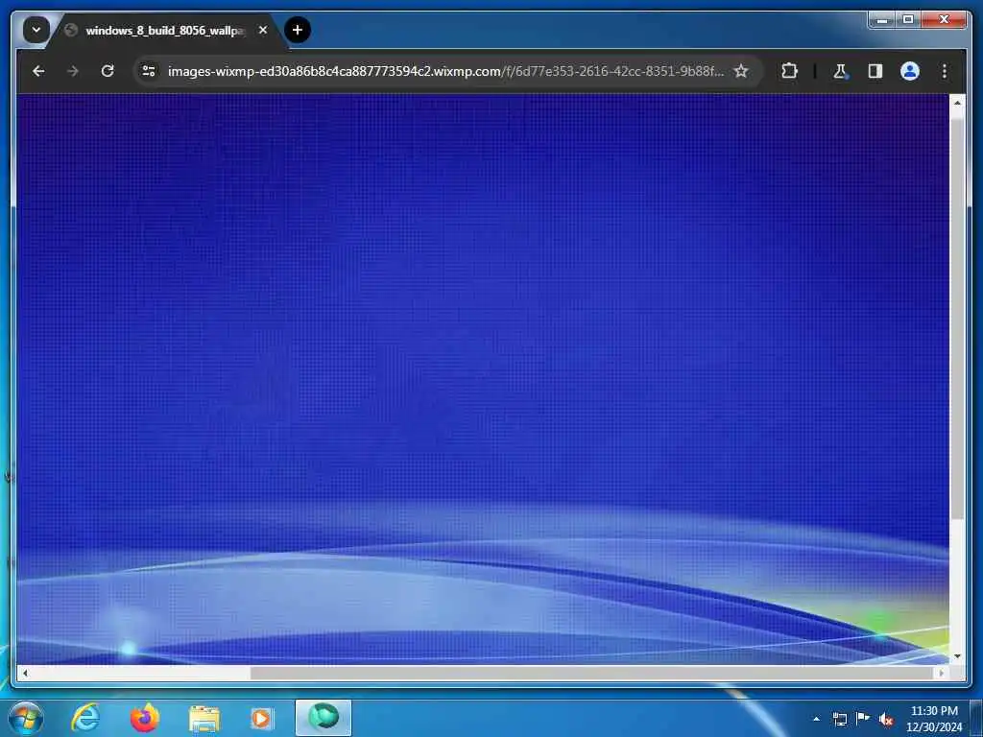Image resolution: width=983 pixels, height=737 pixels.
Task: Open the Extensions puzzle icon
Action: (x=789, y=71)
